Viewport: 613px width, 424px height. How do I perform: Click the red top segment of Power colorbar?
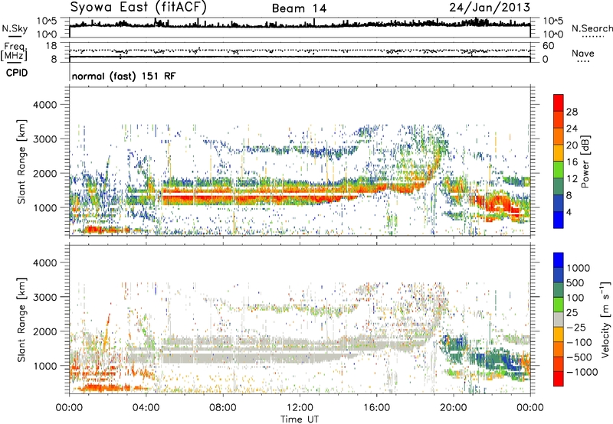tap(559, 103)
